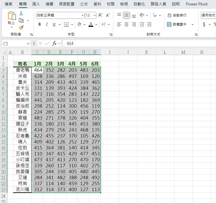The image size is (216, 203).
Task: Switch to 插入 tab
Action: point(36,4)
